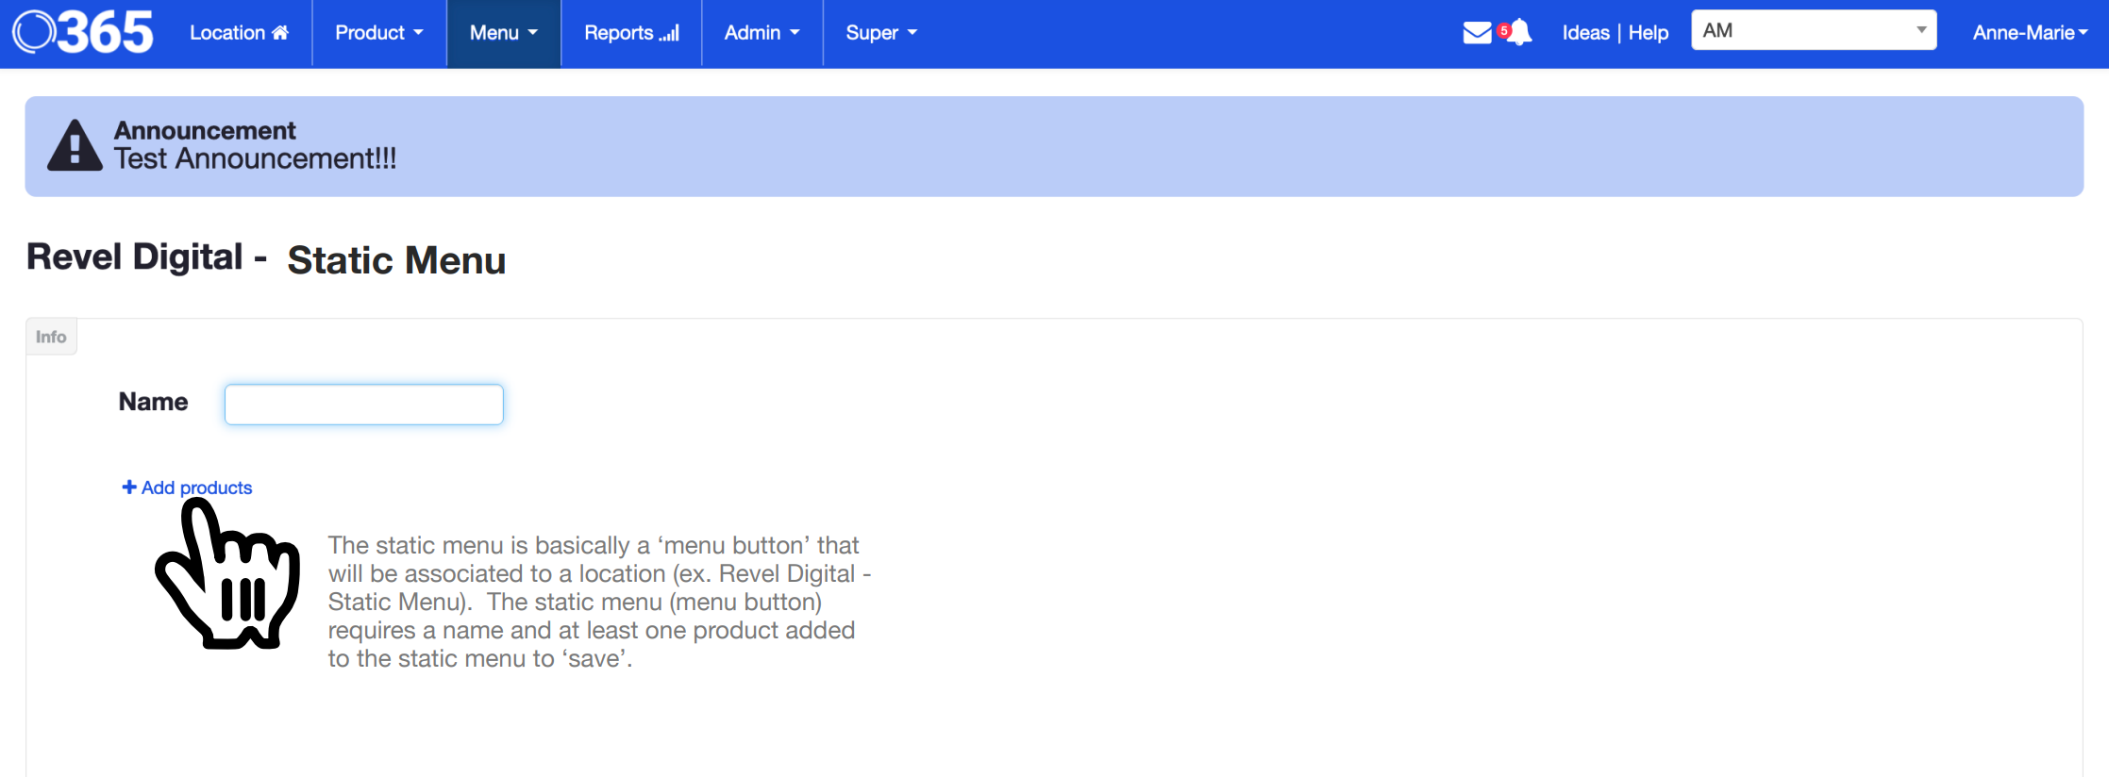
Task: Focus the Name input field
Action: click(x=363, y=404)
